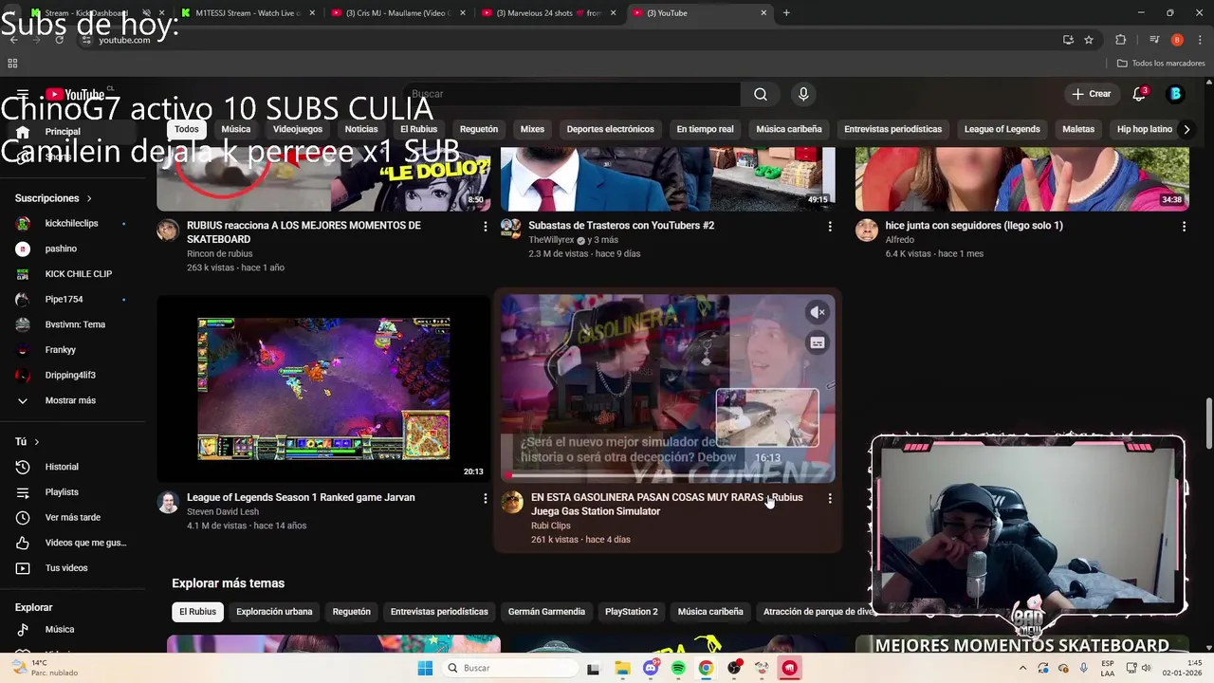Select the El Rubius filter chip at top

point(418,129)
